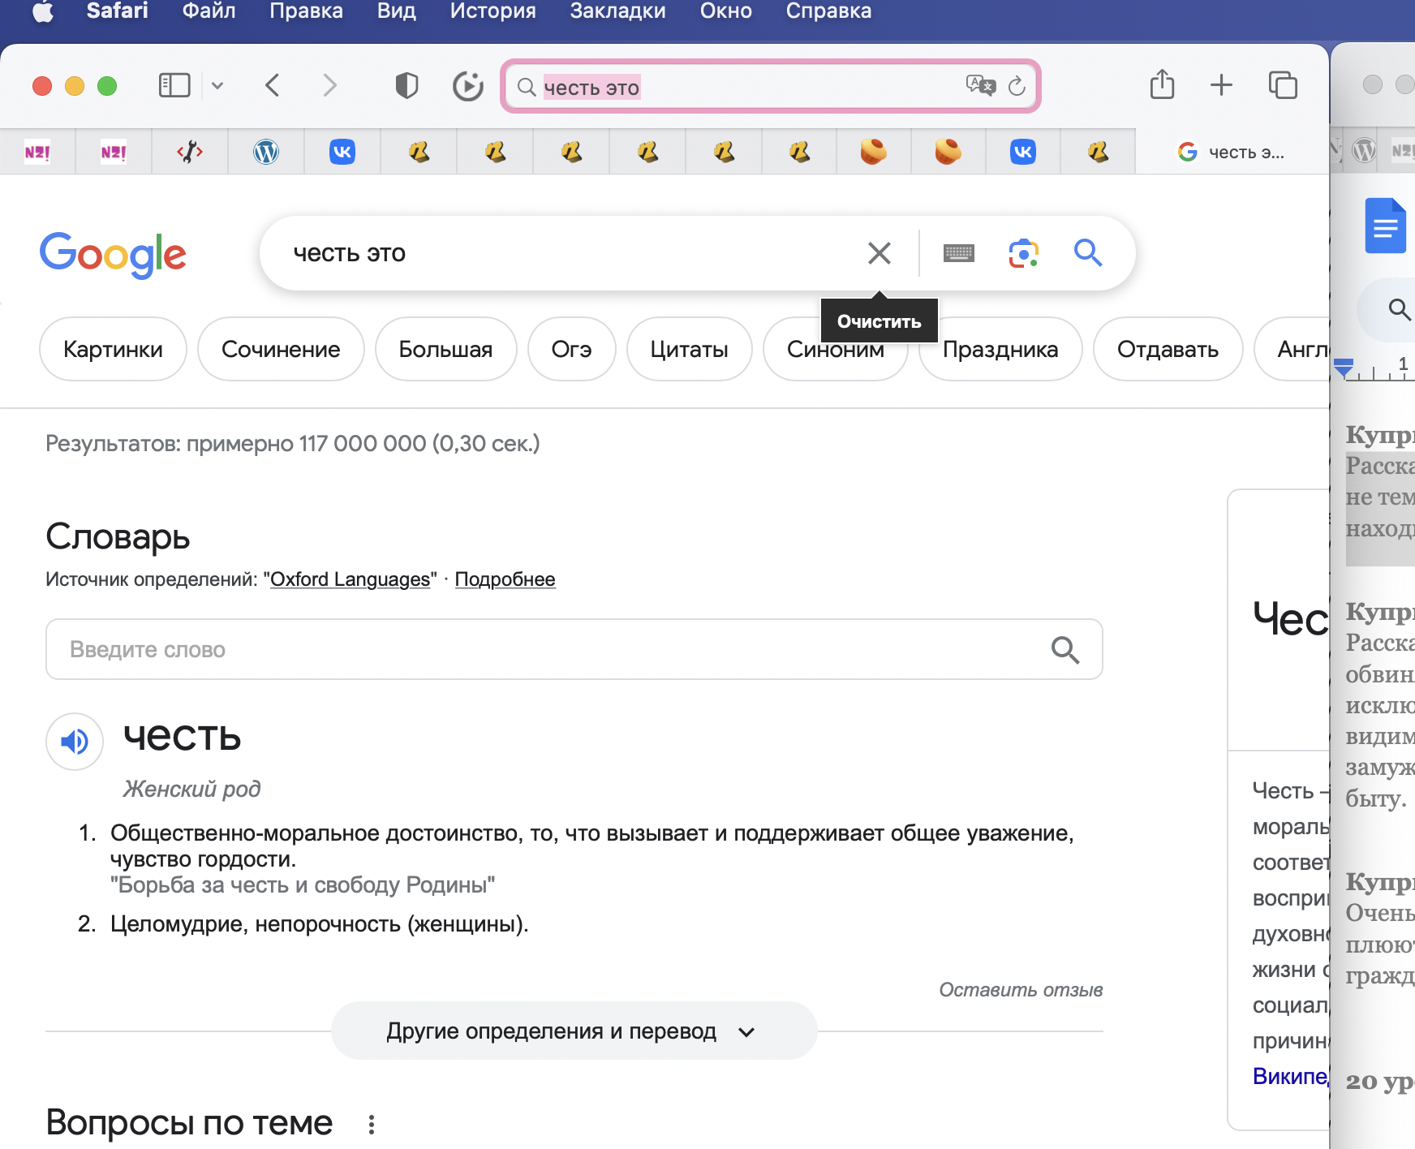
Task: Select the Цитаты filter chip
Action: pyautogui.click(x=689, y=349)
